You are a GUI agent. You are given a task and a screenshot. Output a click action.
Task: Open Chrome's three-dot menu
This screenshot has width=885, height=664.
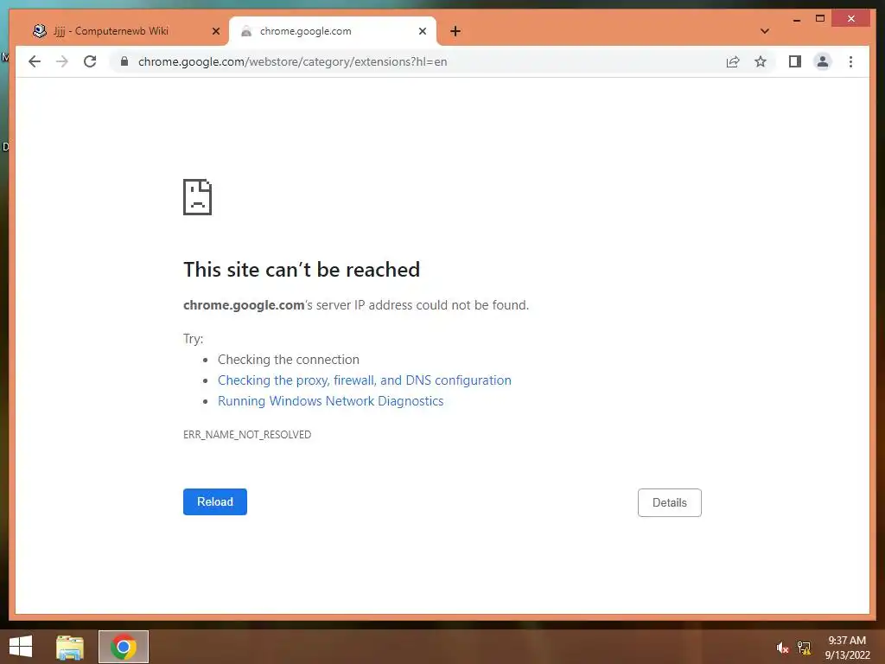pyautogui.click(x=850, y=61)
